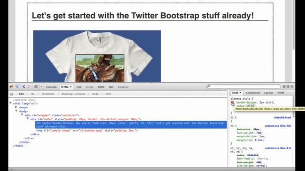Click the margin-bottom: 1em property
Viewport: 305px width, 171px height.
click(251, 136)
